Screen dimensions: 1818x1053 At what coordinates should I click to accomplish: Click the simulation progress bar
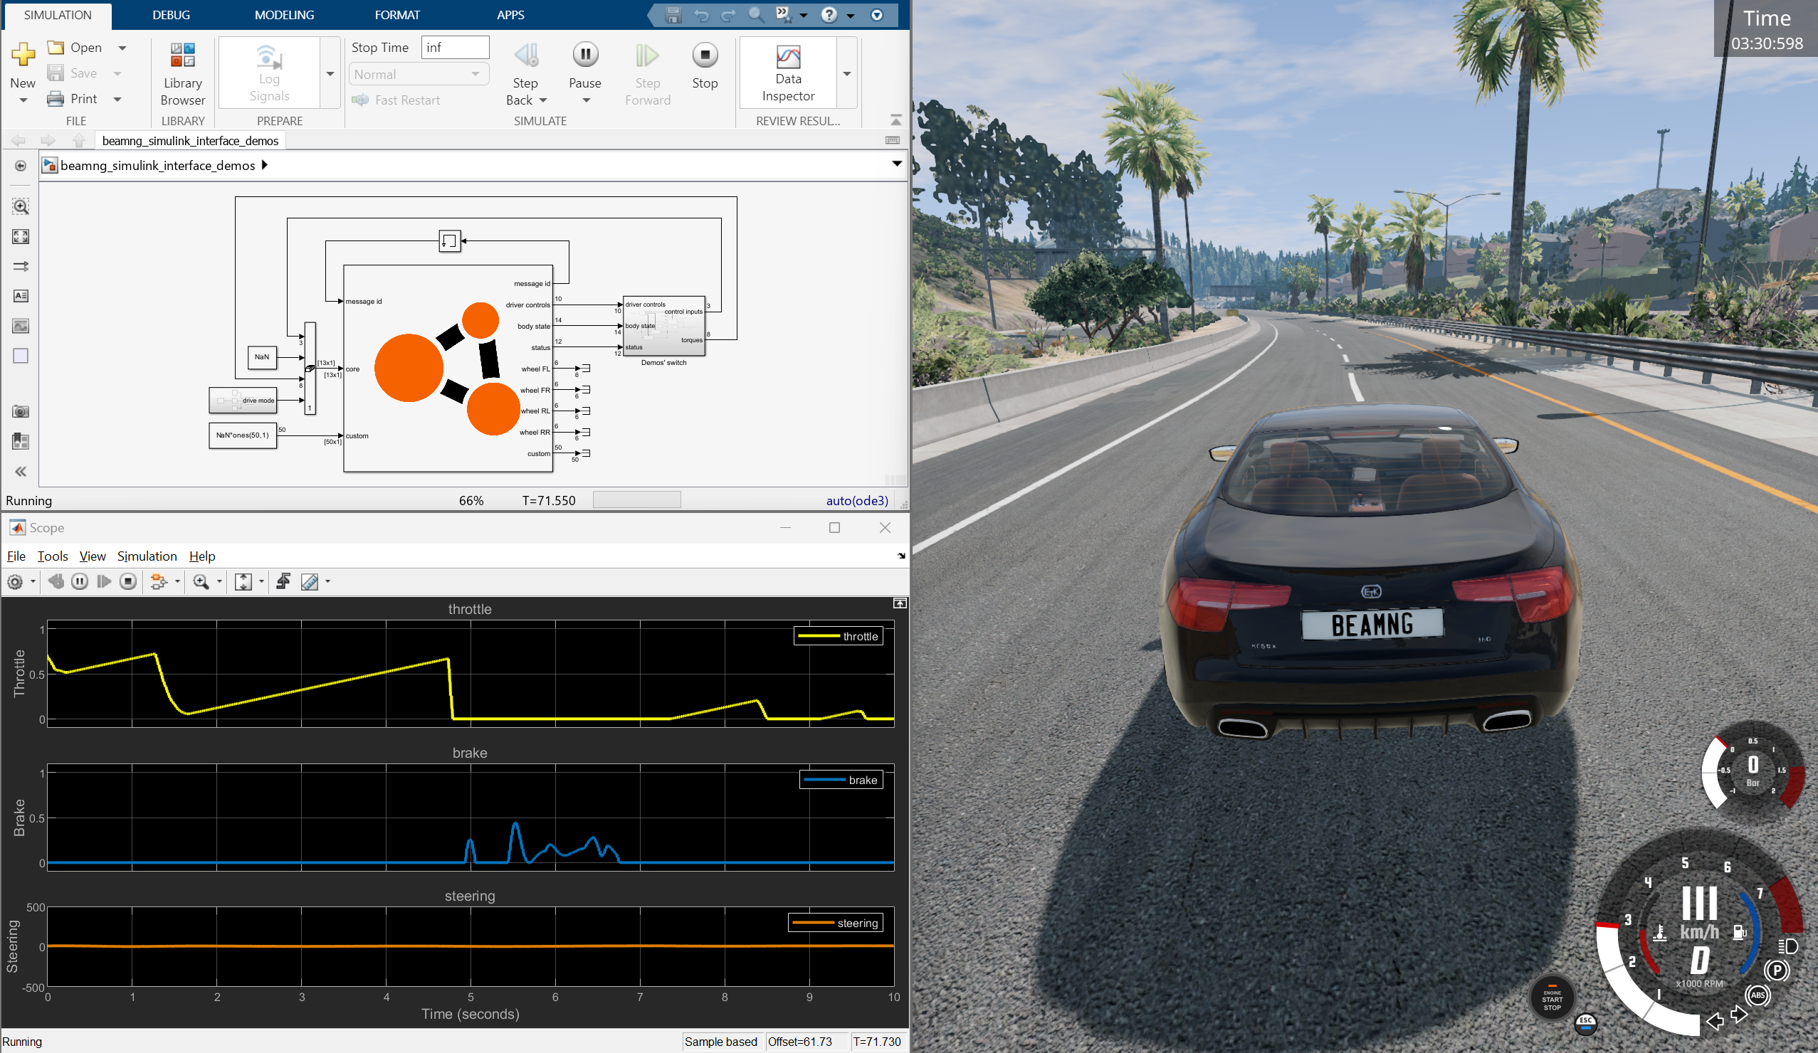click(x=637, y=499)
